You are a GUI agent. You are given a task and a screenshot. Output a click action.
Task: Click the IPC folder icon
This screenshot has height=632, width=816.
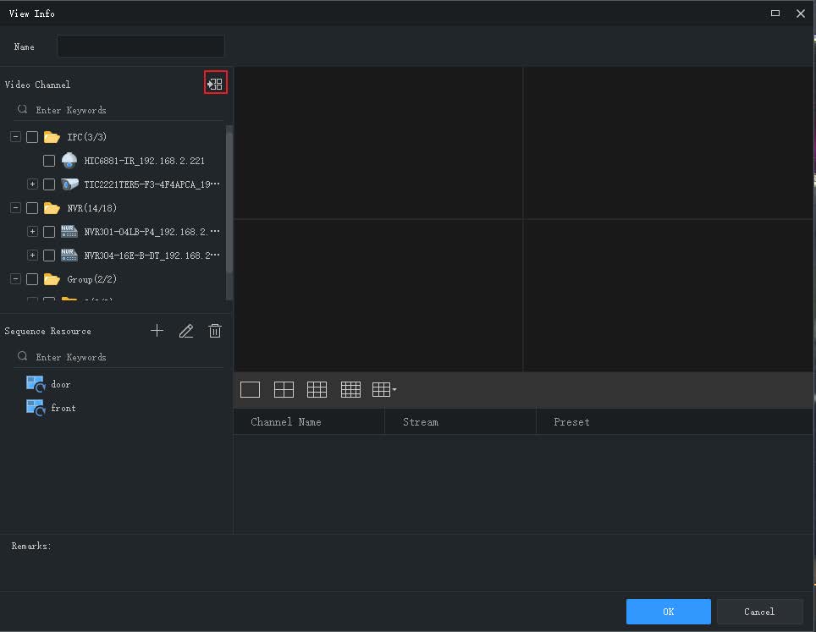pos(52,137)
